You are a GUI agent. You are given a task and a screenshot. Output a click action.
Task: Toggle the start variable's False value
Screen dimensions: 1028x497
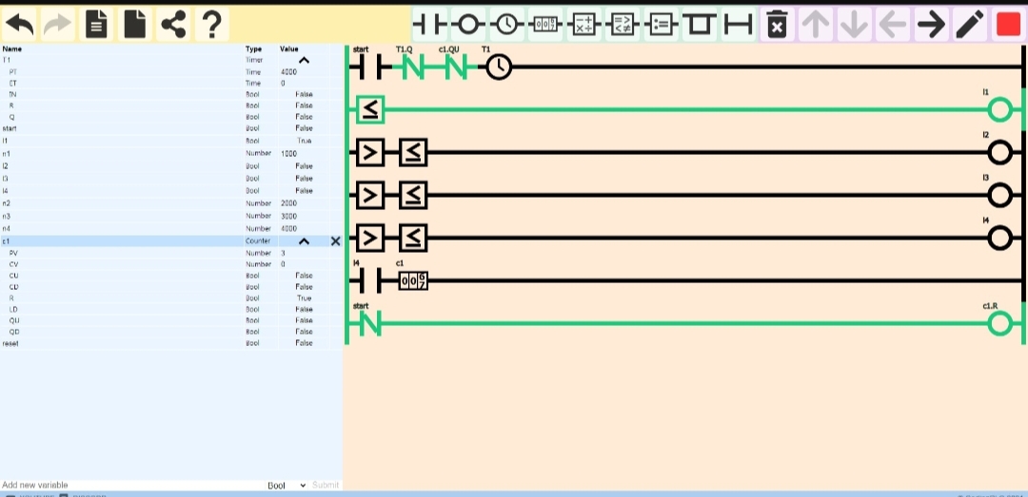click(x=304, y=128)
